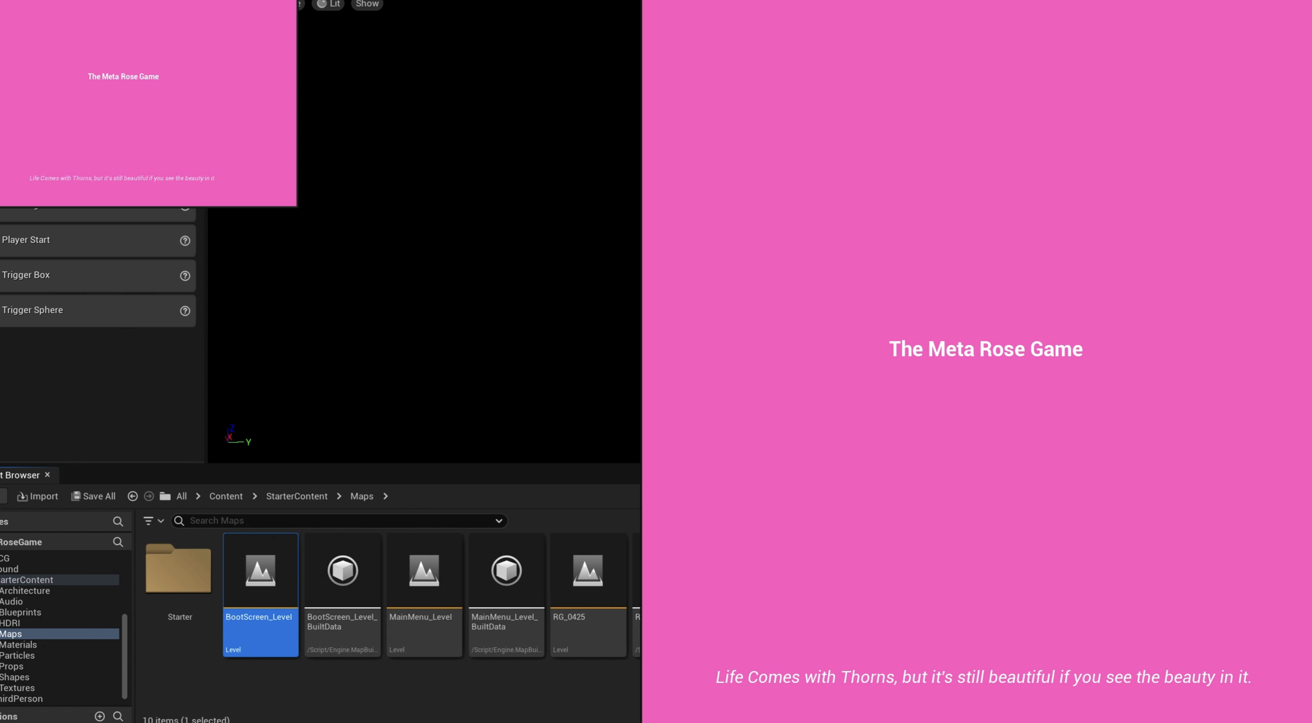Select the StarterContent breadcrumb

point(296,496)
